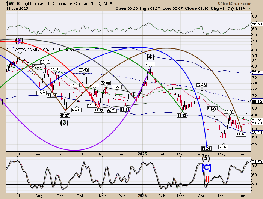Select the 79.39 peak price label
The height and width of the screenshot is (199, 263).
click(x=151, y=64)
